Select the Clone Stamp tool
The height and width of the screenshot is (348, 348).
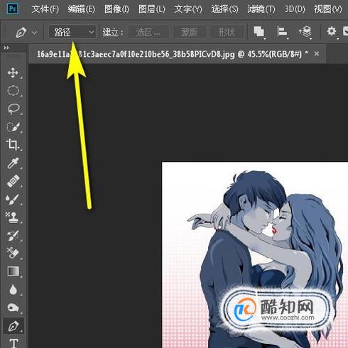click(x=12, y=217)
